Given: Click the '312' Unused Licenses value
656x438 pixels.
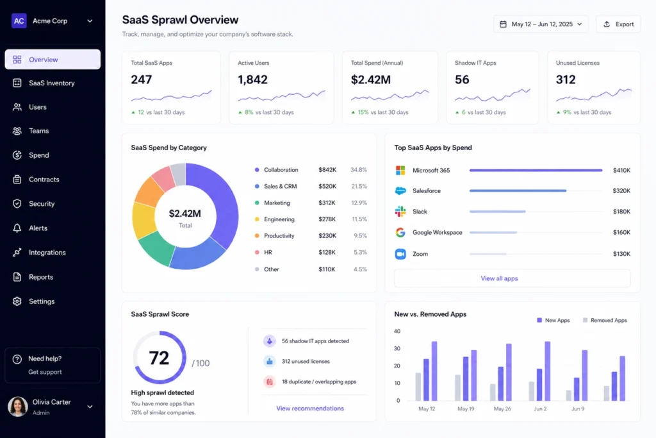Looking at the screenshot, I should [566, 80].
